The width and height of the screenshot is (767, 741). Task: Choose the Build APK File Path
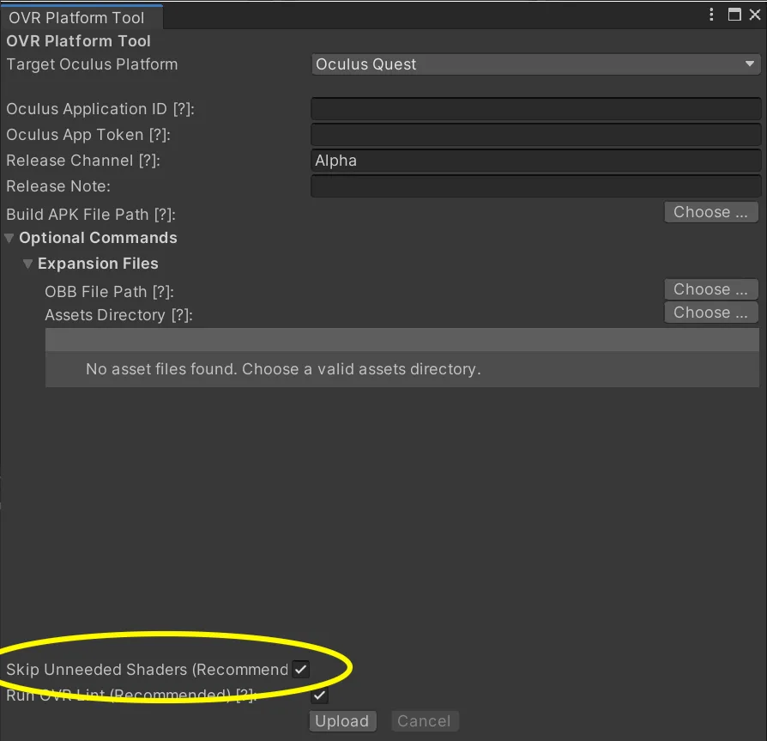coord(710,212)
